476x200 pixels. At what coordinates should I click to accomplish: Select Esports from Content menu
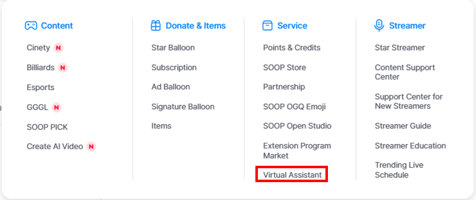(x=40, y=87)
